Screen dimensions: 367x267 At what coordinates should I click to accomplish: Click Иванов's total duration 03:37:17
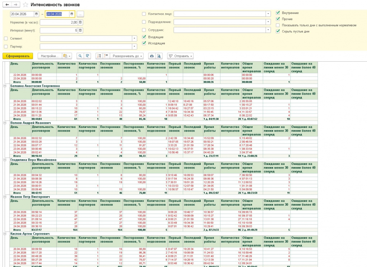(x=37, y=230)
